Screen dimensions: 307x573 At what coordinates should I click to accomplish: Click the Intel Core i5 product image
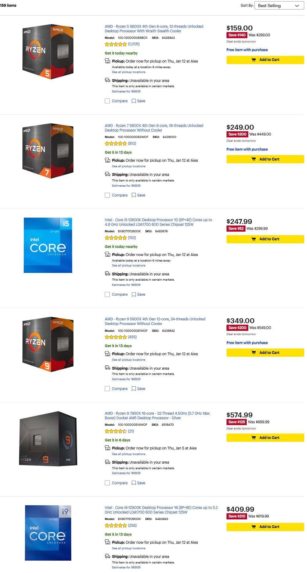48,245
